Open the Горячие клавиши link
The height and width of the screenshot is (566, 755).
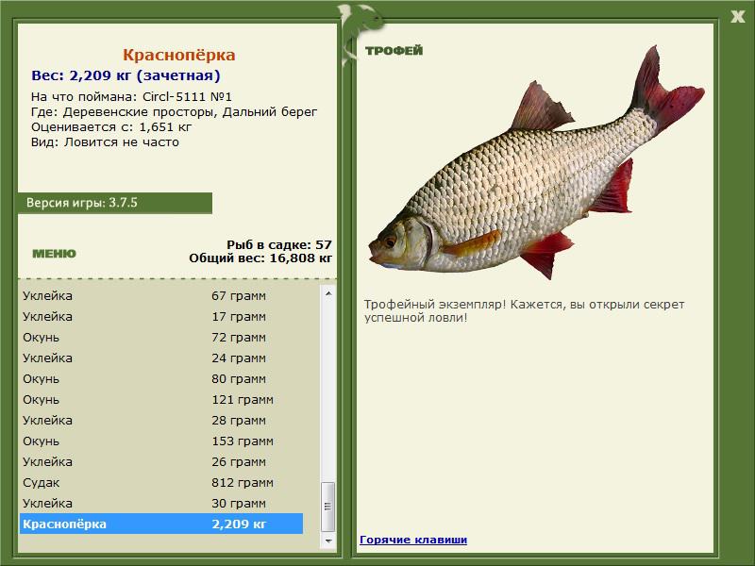click(x=413, y=540)
